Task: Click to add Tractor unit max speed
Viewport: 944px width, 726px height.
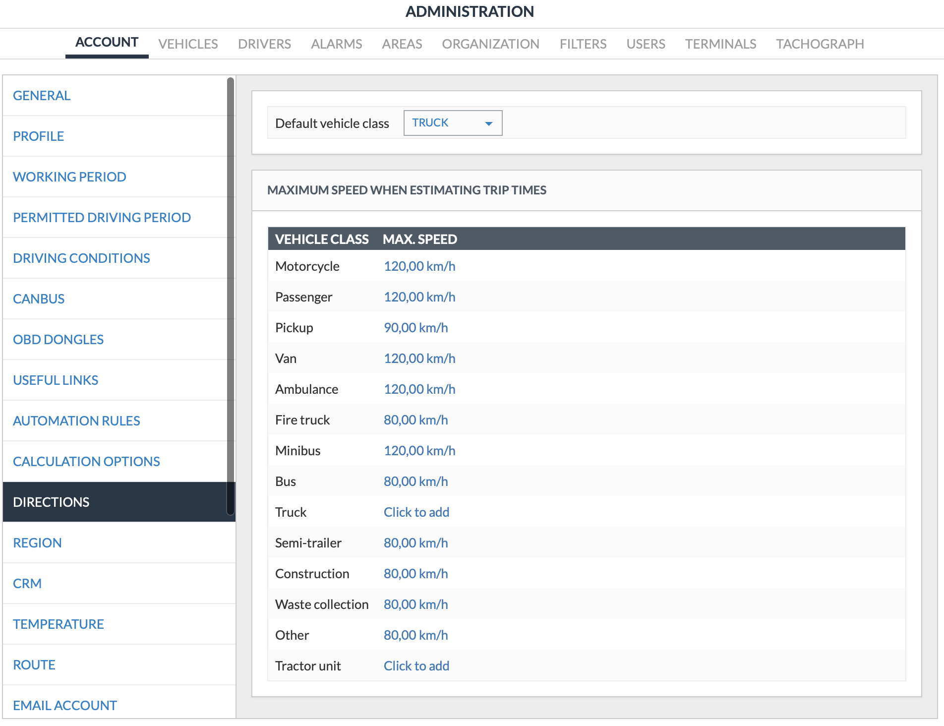Action: pyautogui.click(x=416, y=666)
